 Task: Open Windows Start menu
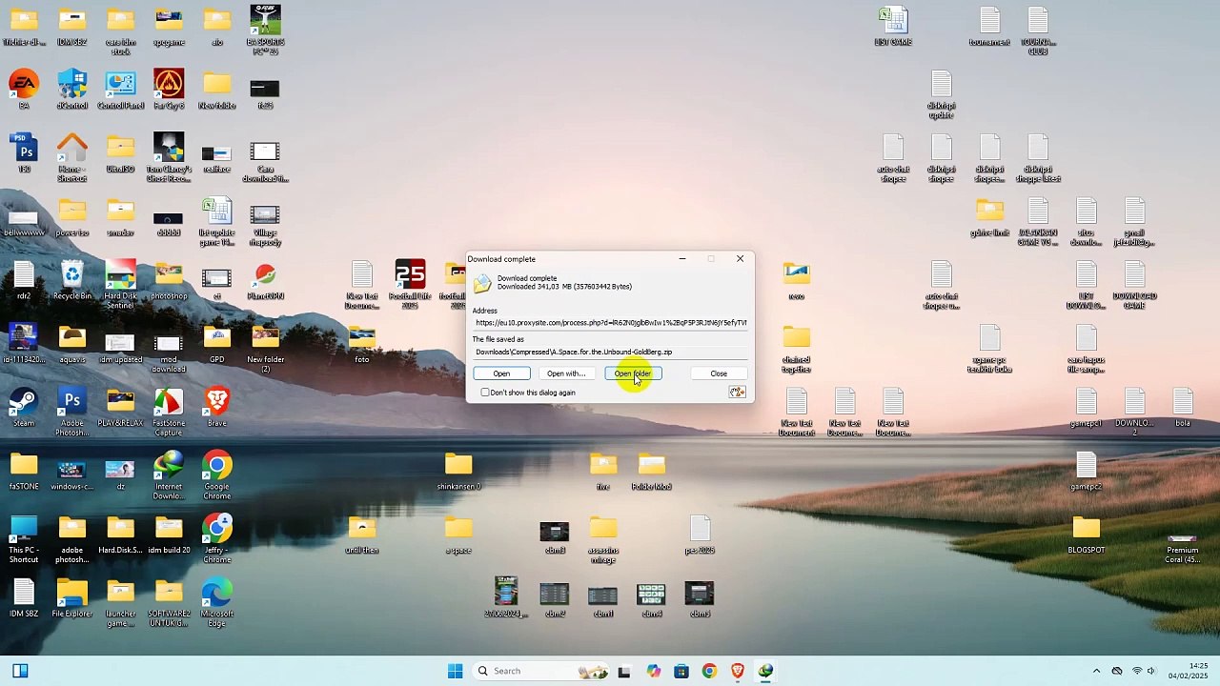(x=456, y=671)
